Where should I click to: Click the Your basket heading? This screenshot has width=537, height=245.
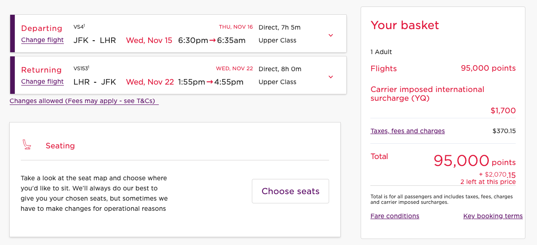405,25
